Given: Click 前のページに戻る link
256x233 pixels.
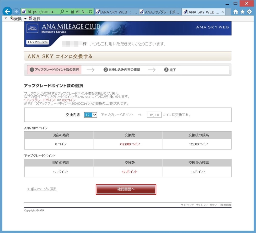Looking at the screenshot, I should [42, 189].
